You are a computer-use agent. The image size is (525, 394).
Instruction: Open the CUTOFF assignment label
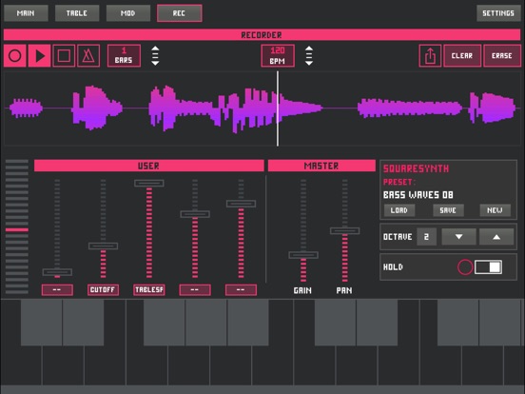[103, 290]
